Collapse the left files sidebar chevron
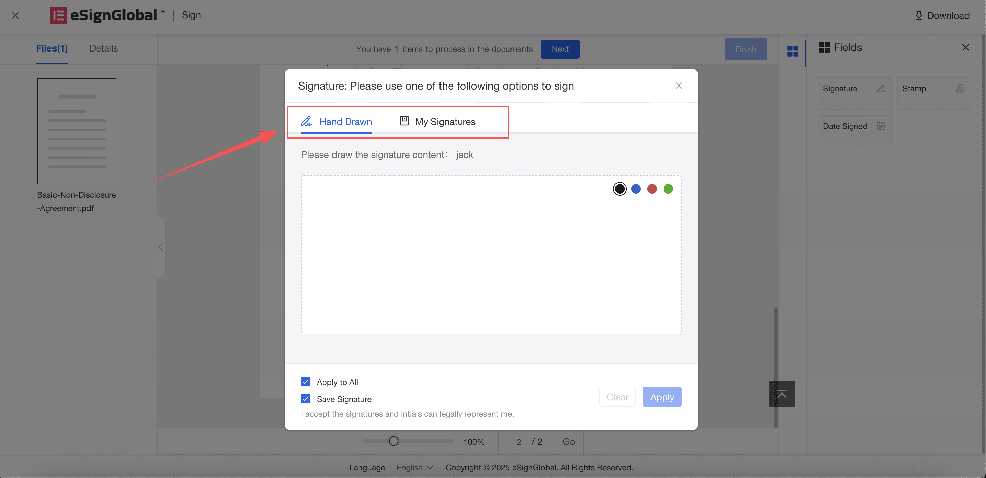Image resolution: width=986 pixels, height=478 pixels. click(161, 247)
